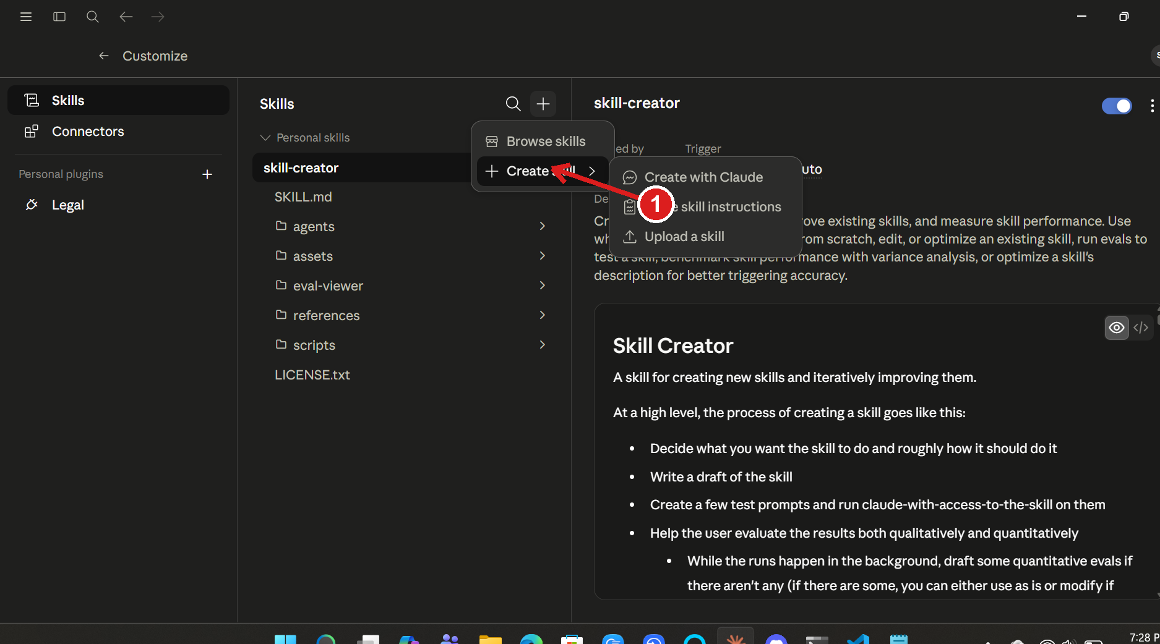Open the SKILL.md file
This screenshot has width=1160, height=644.
303,197
